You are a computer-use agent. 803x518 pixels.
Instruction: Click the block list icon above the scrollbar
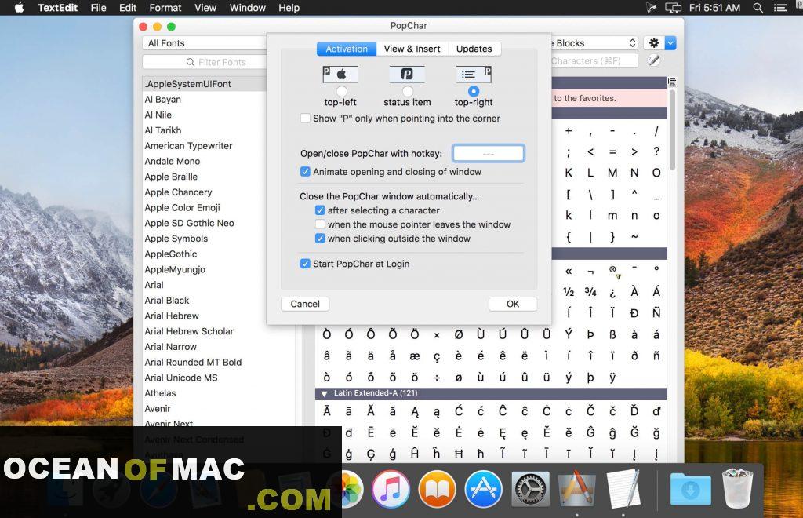coord(672,82)
